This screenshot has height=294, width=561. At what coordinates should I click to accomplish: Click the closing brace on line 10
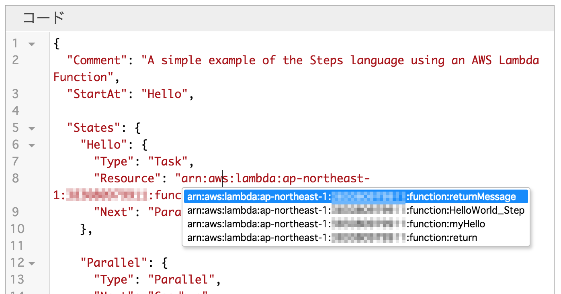pyautogui.click(x=84, y=229)
